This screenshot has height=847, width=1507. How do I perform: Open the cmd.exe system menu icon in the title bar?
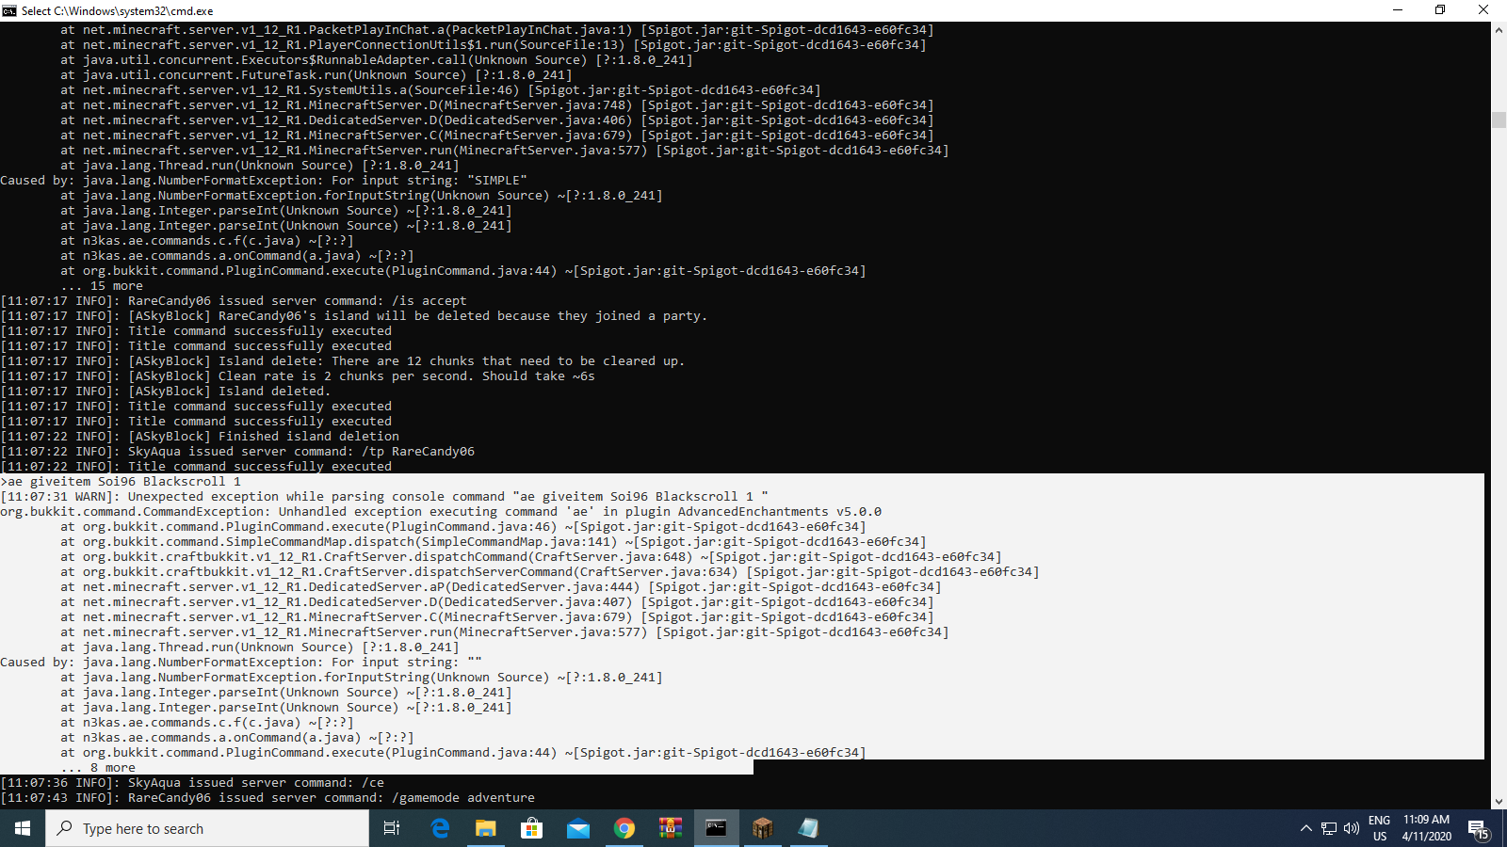point(9,10)
